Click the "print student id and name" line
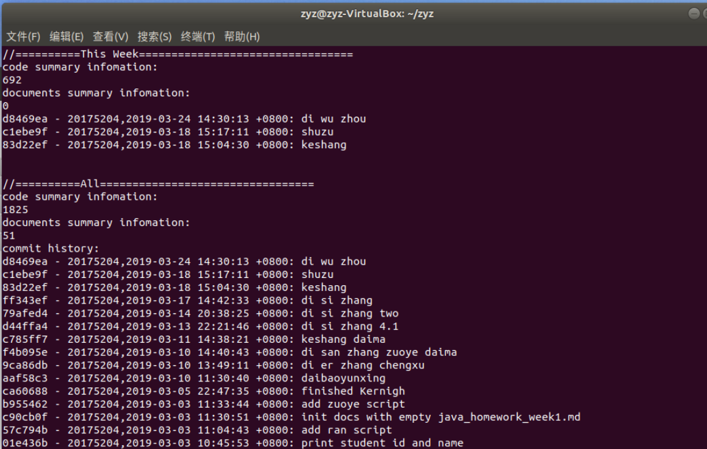 pyautogui.click(x=382, y=443)
